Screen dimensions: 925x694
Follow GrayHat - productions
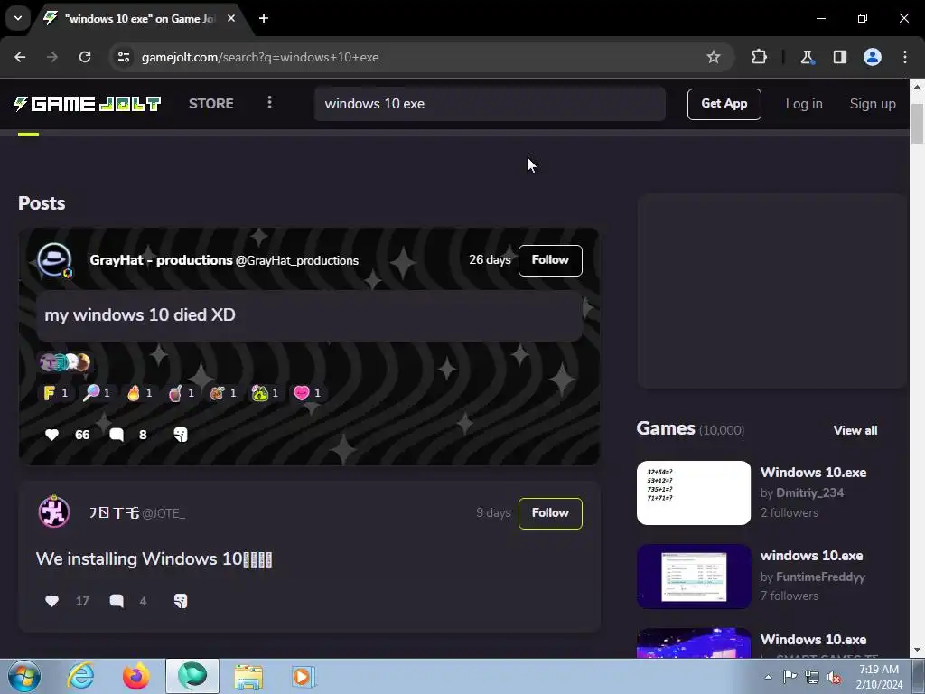click(550, 260)
